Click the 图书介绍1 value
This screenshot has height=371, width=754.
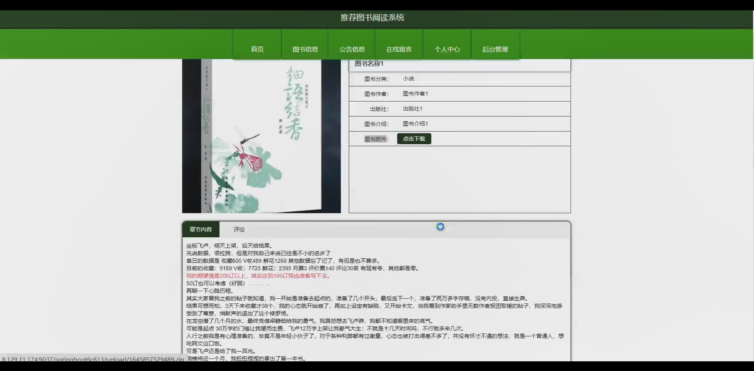[415, 124]
